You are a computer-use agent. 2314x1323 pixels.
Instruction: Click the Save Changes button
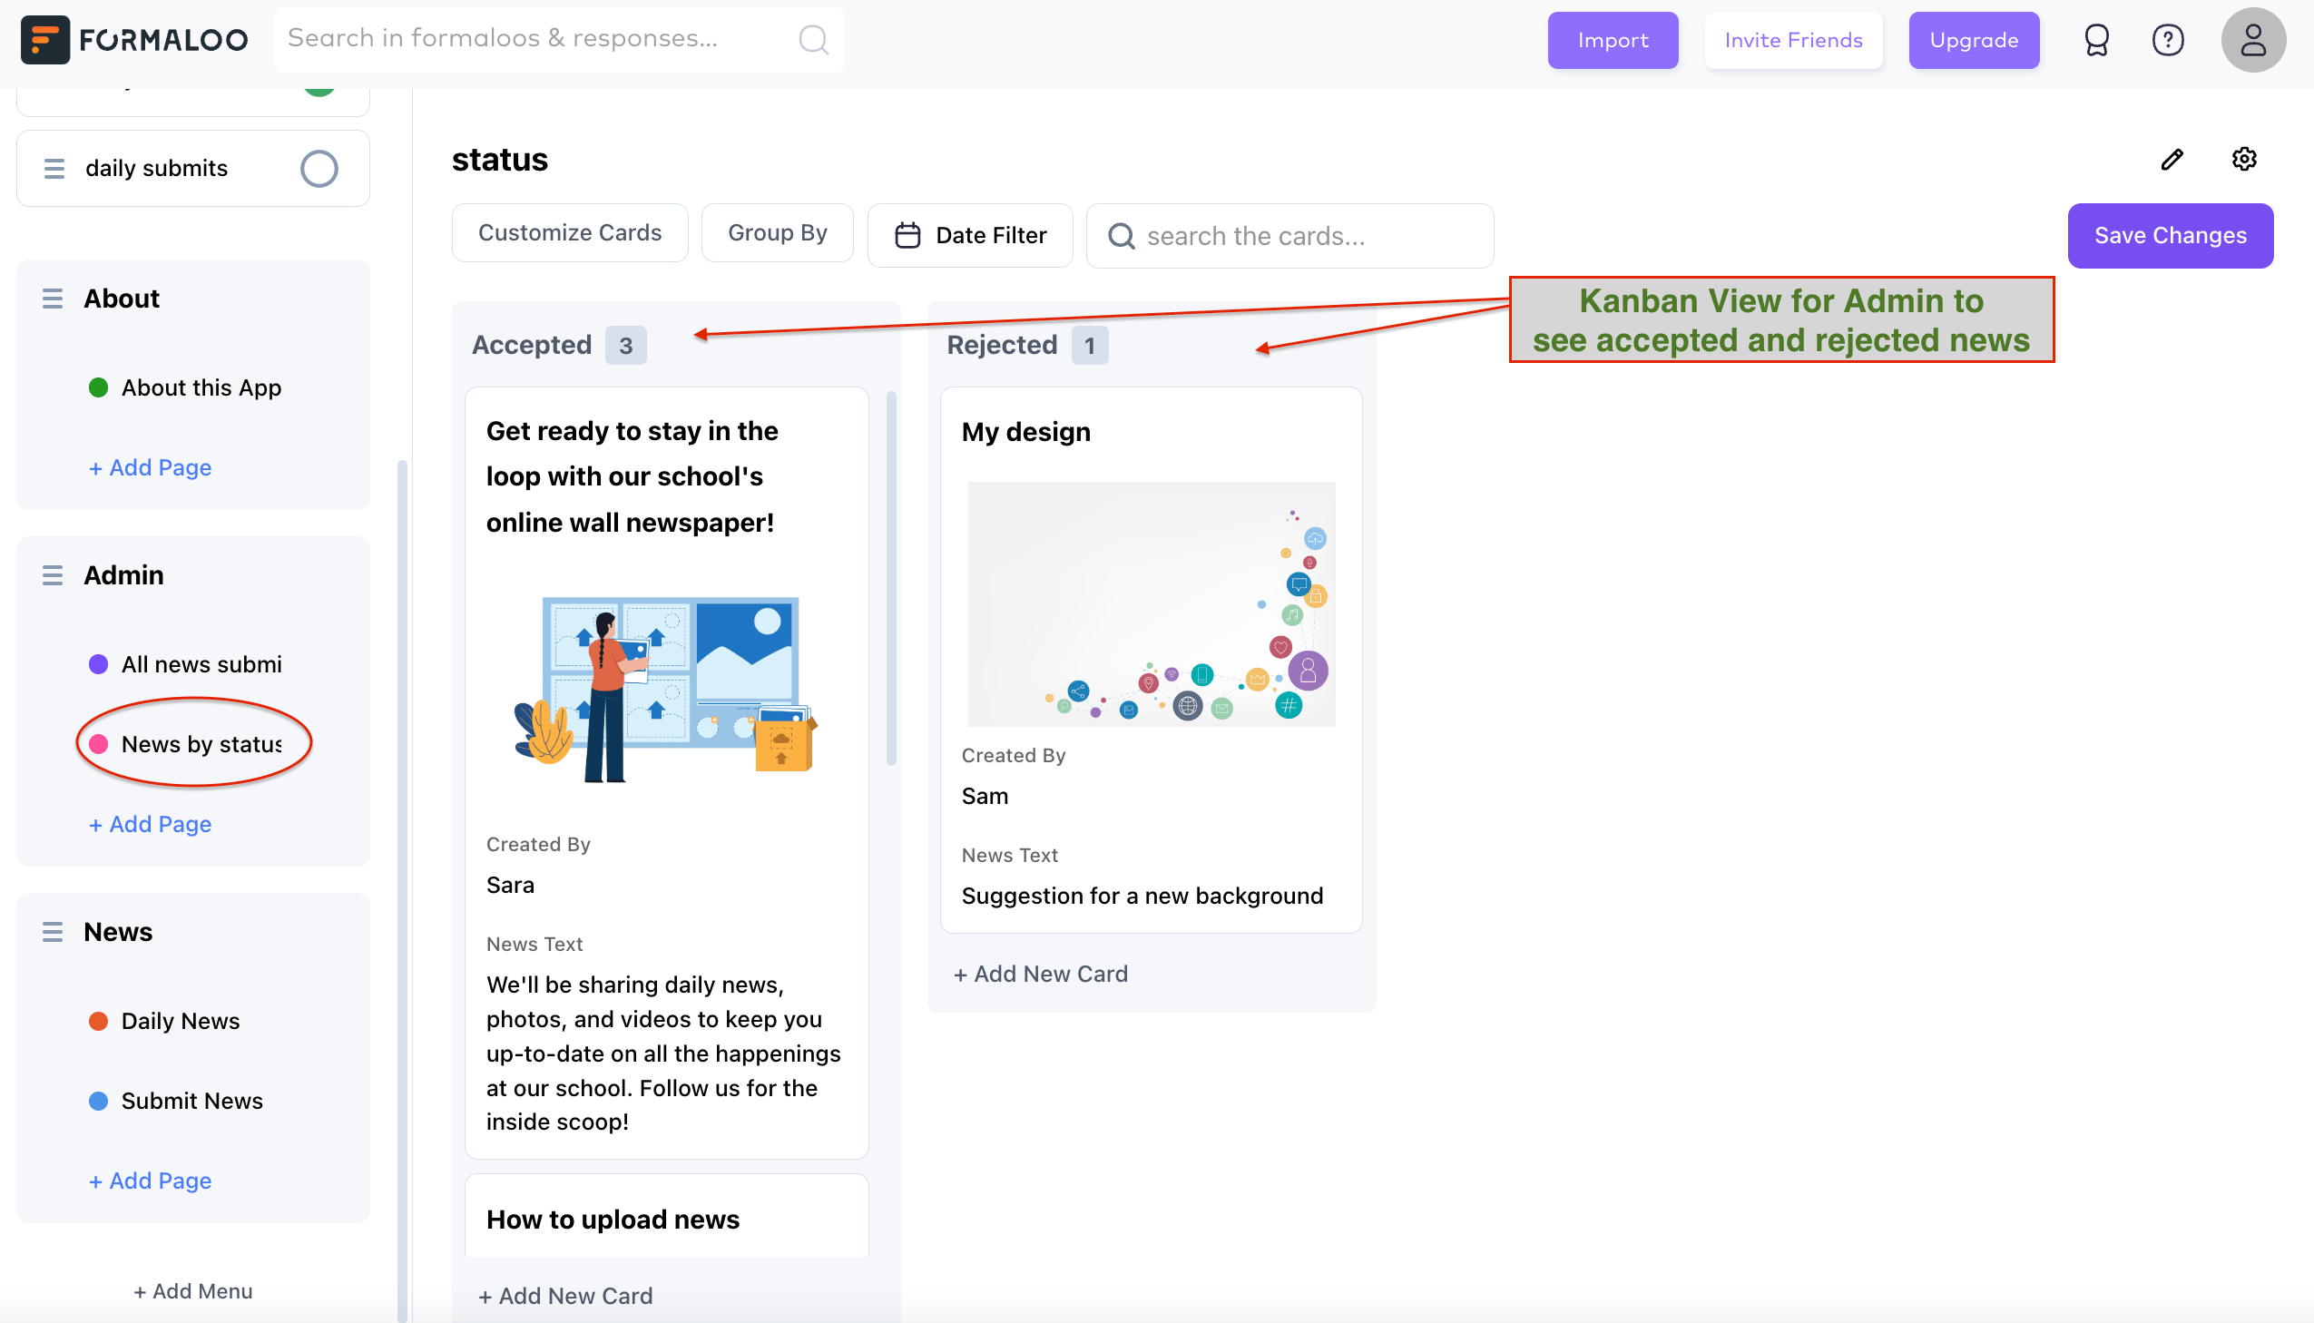coord(2170,235)
